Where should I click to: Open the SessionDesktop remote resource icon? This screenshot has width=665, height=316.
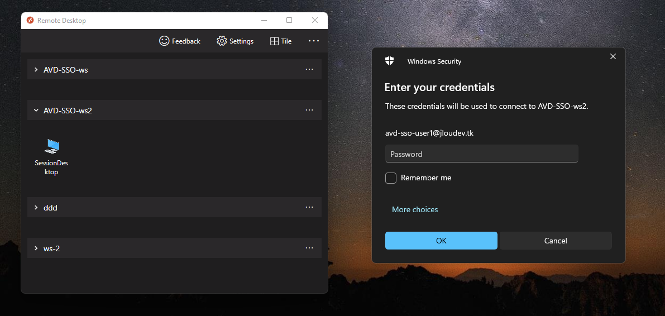coord(51,146)
